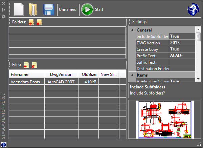
Task: Click the settings scrollbar down arrow
Action: tap(198, 79)
